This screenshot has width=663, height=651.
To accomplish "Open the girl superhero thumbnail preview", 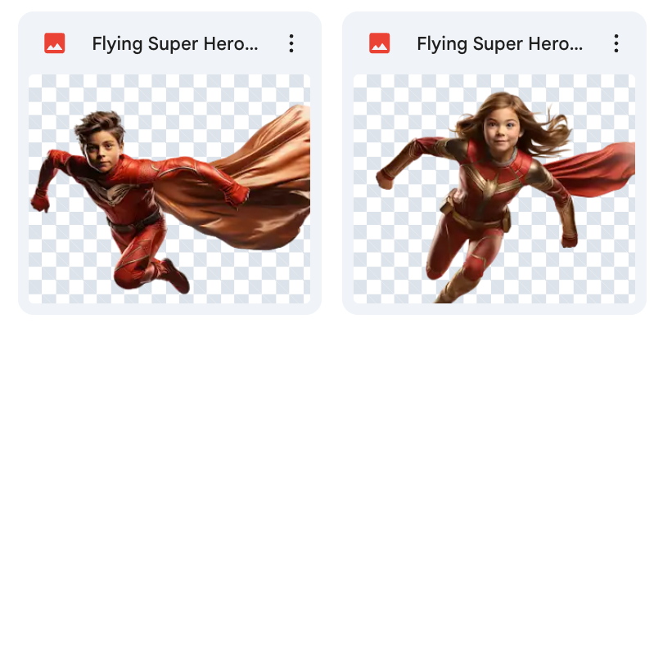I will tap(494, 189).
